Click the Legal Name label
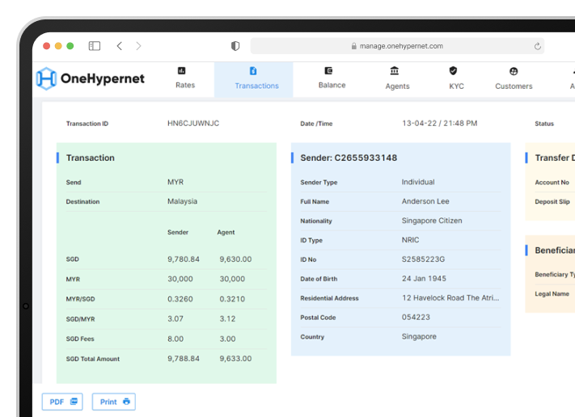Image resolution: width=575 pixels, height=417 pixels. [552, 294]
